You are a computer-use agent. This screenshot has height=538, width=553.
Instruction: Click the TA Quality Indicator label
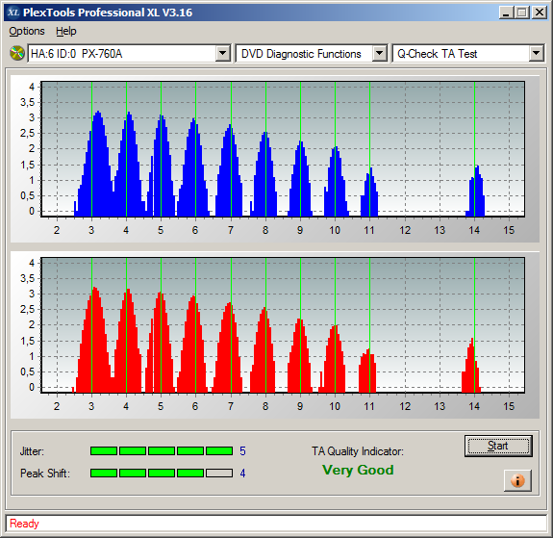point(358,451)
